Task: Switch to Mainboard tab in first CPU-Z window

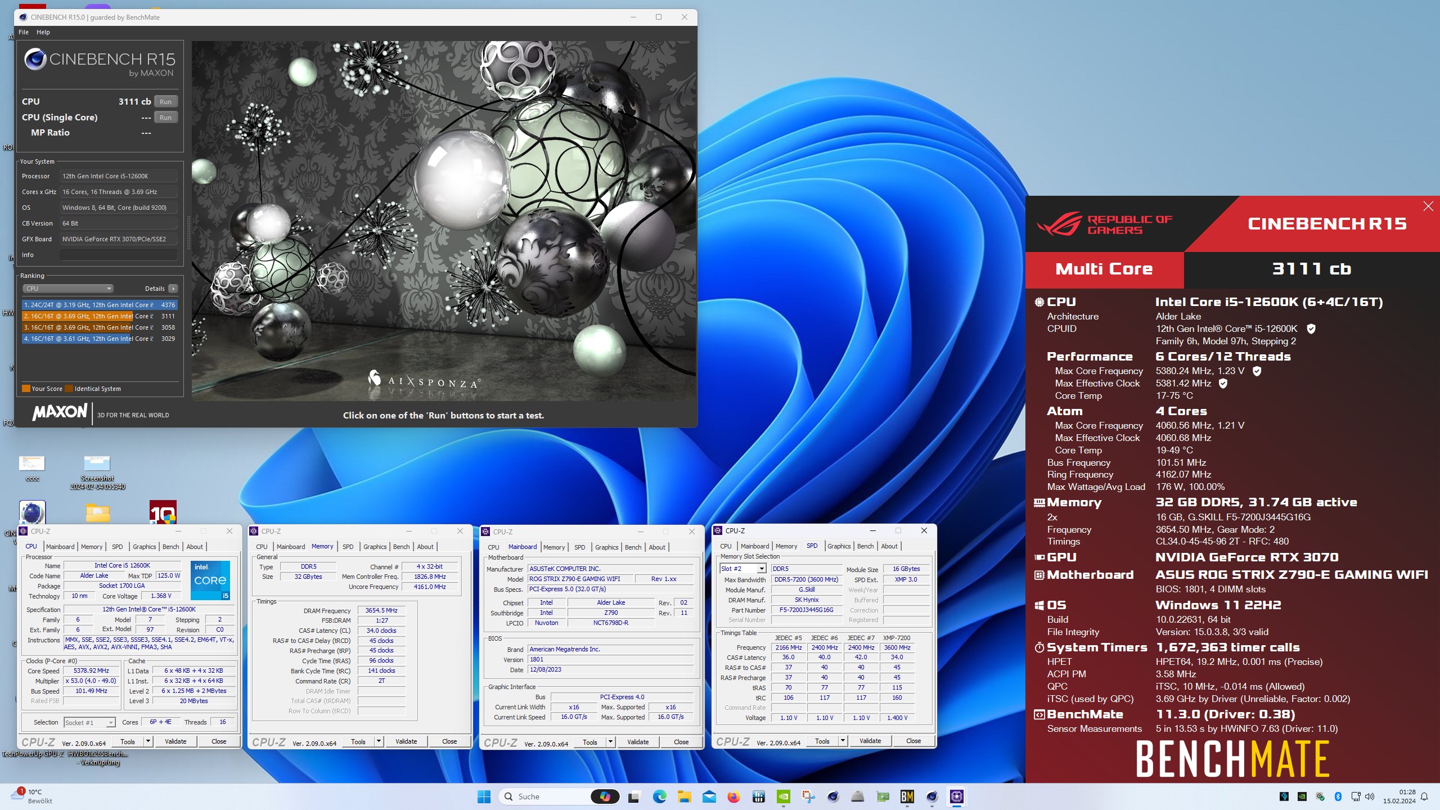Action: click(60, 547)
